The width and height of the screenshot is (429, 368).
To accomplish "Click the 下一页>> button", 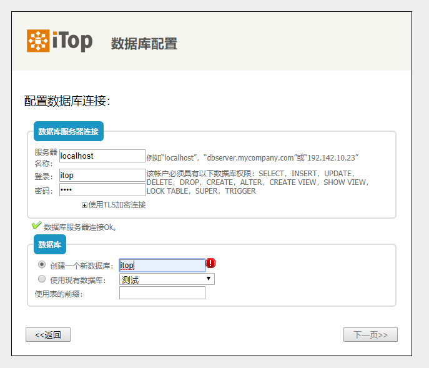I will tap(370, 335).
